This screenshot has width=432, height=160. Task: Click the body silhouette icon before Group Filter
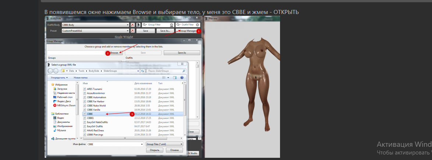139,25
